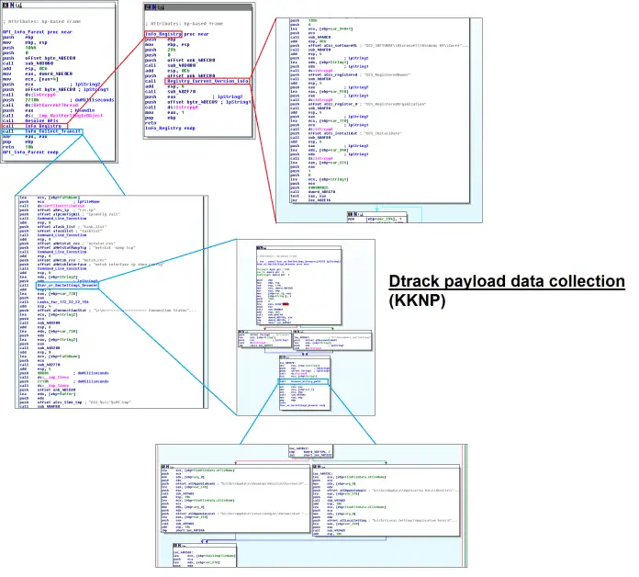Click the CCS_SOFTWARE Windows NT registry path line

(379, 46)
